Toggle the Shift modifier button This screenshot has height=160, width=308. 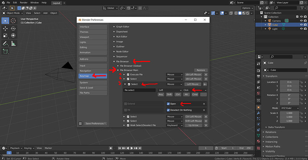point(169,95)
